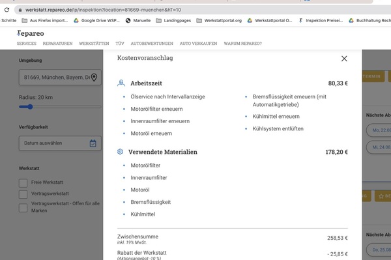The image size is (391, 260).
Task: Click the yellow TERMIN button
Action: (373, 76)
